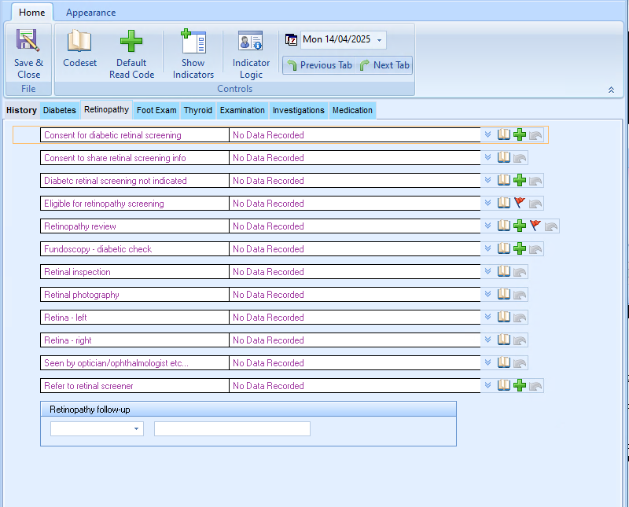Open codeset book for Consent for diabetic retinal screening
Screen dimensions: 629x507
[504, 134]
